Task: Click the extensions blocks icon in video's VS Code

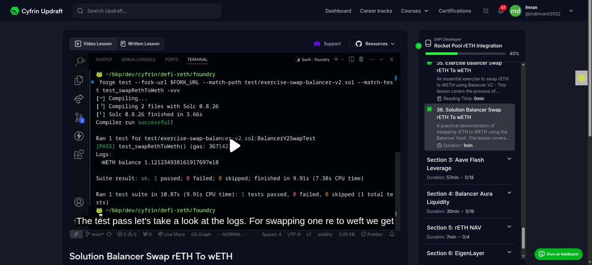Action: coord(79,154)
